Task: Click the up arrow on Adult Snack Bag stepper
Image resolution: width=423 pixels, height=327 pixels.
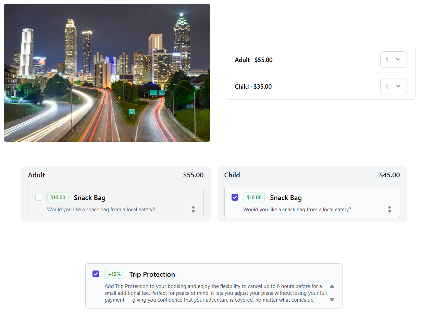Action: pos(193,207)
